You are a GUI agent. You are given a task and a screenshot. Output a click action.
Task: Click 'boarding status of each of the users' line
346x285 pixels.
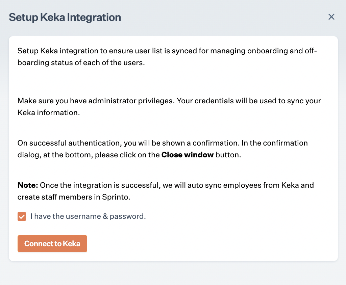pyautogui.click(x=81, y=63)
